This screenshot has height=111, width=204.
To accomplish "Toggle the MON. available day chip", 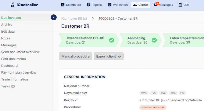I will 144,93.
